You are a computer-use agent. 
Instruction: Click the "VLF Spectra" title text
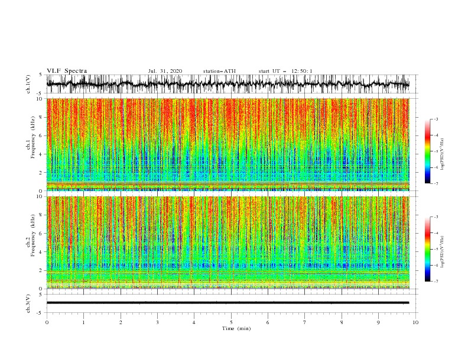pos(67,71)
